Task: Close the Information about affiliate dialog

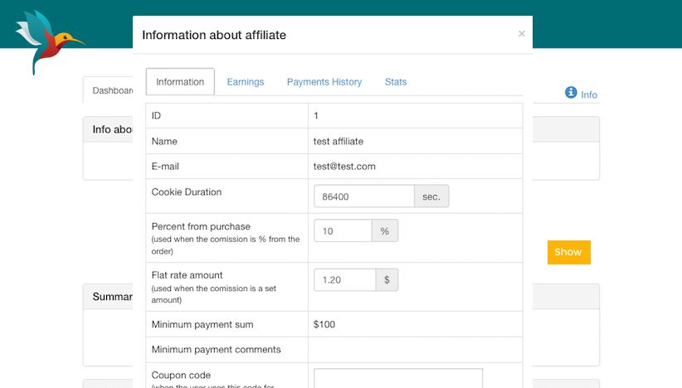Action: (x=521, y=34)
